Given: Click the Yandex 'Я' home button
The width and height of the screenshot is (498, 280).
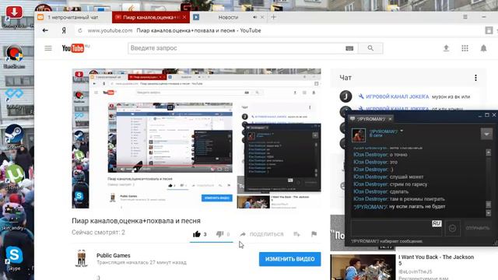Looking at the screenshot, I should tap(64, 30).
